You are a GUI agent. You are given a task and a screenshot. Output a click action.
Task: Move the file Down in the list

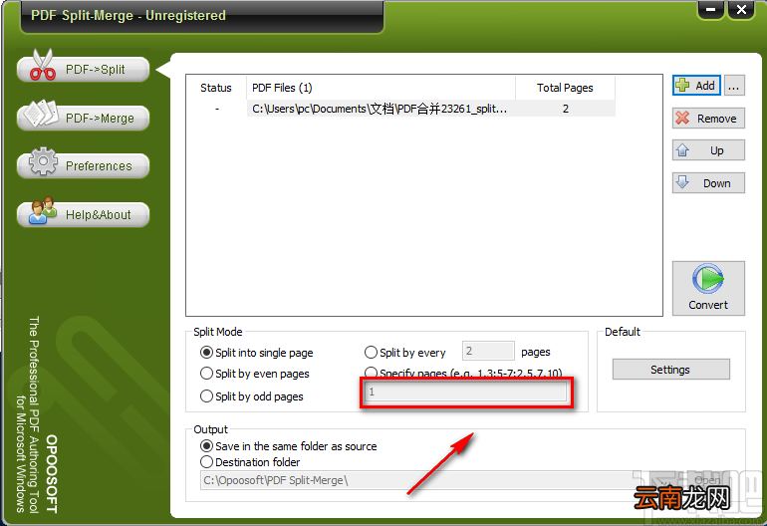point(708,183)
